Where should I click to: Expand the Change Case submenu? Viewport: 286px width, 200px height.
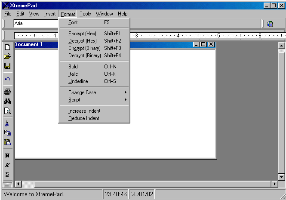pos(94,92)
